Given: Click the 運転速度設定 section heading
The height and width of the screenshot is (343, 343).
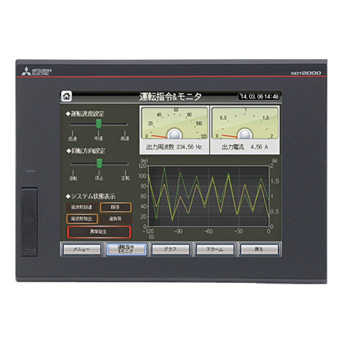Looking at the screenshot, I should point(85,114).
